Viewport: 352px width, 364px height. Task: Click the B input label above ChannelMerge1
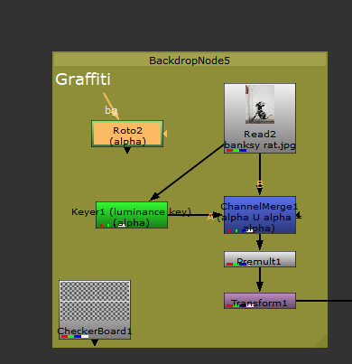click(x=260, y=184)
